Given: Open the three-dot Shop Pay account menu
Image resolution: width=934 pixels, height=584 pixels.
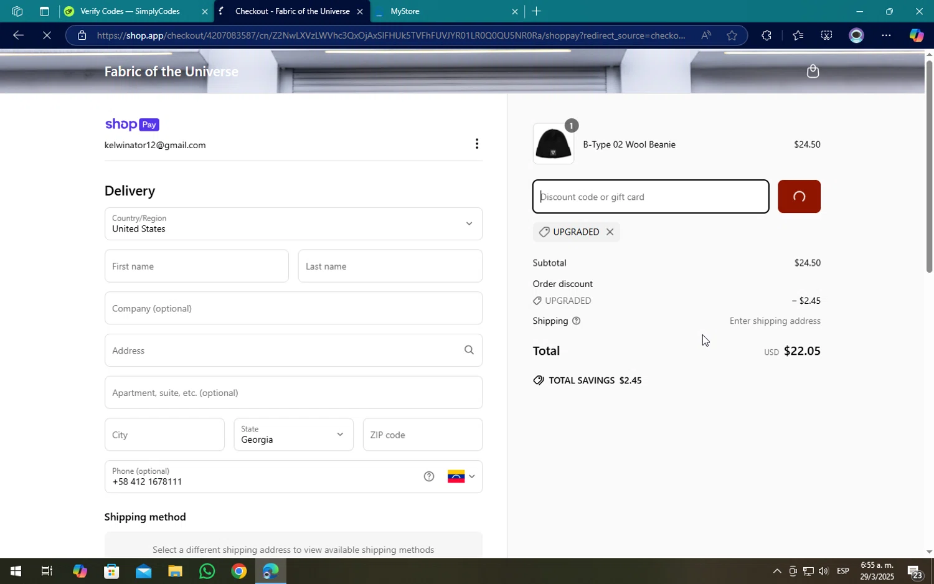Looking at the screenshot, I should point(477,144).
